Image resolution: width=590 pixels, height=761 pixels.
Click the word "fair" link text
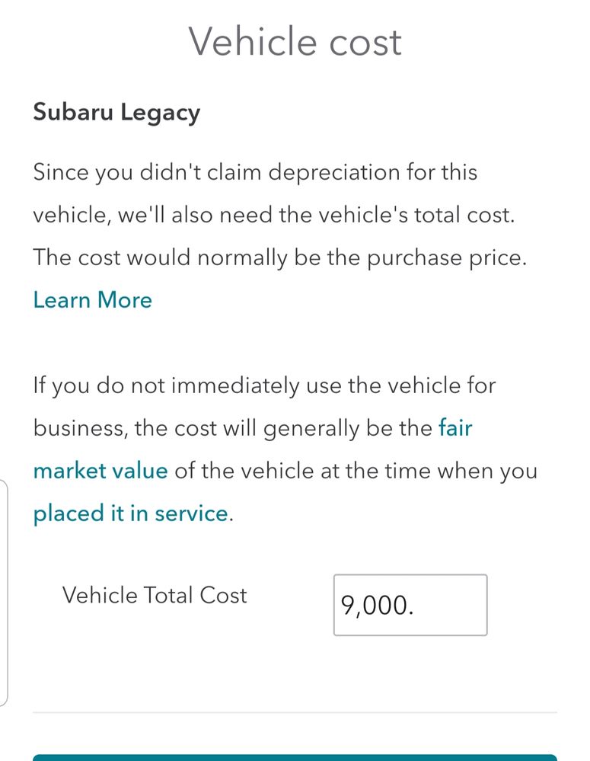coord(455,428)
